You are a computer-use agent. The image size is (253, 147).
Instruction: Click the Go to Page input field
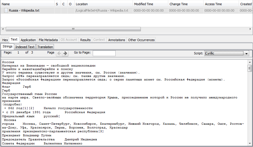tap(104, 53)
